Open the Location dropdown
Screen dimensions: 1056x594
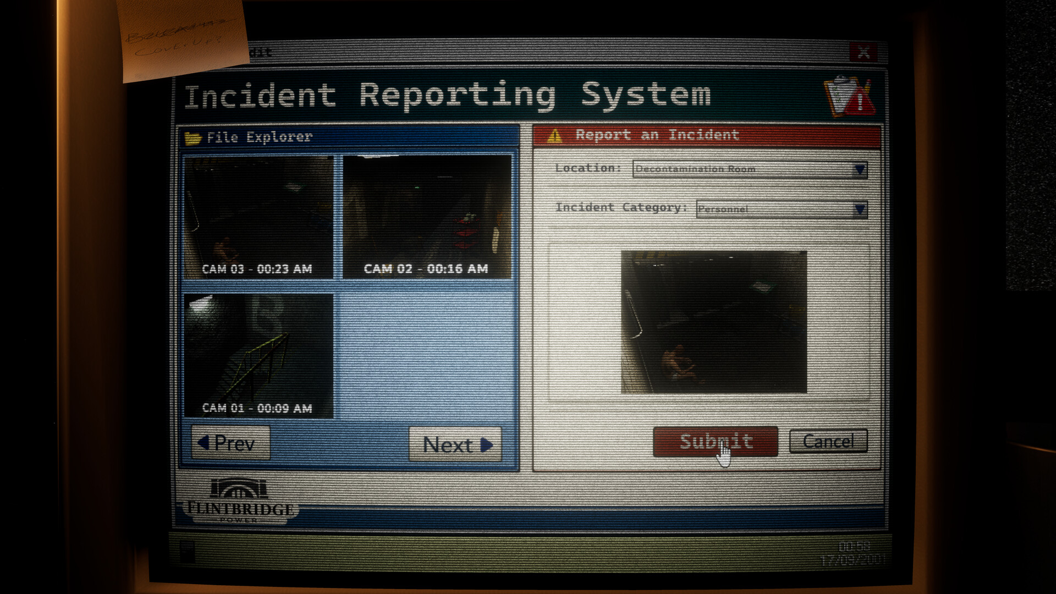(x=860, y=169)
